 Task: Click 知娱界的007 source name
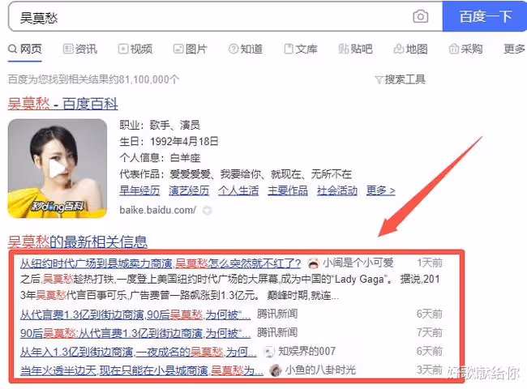tap(306, 352)
